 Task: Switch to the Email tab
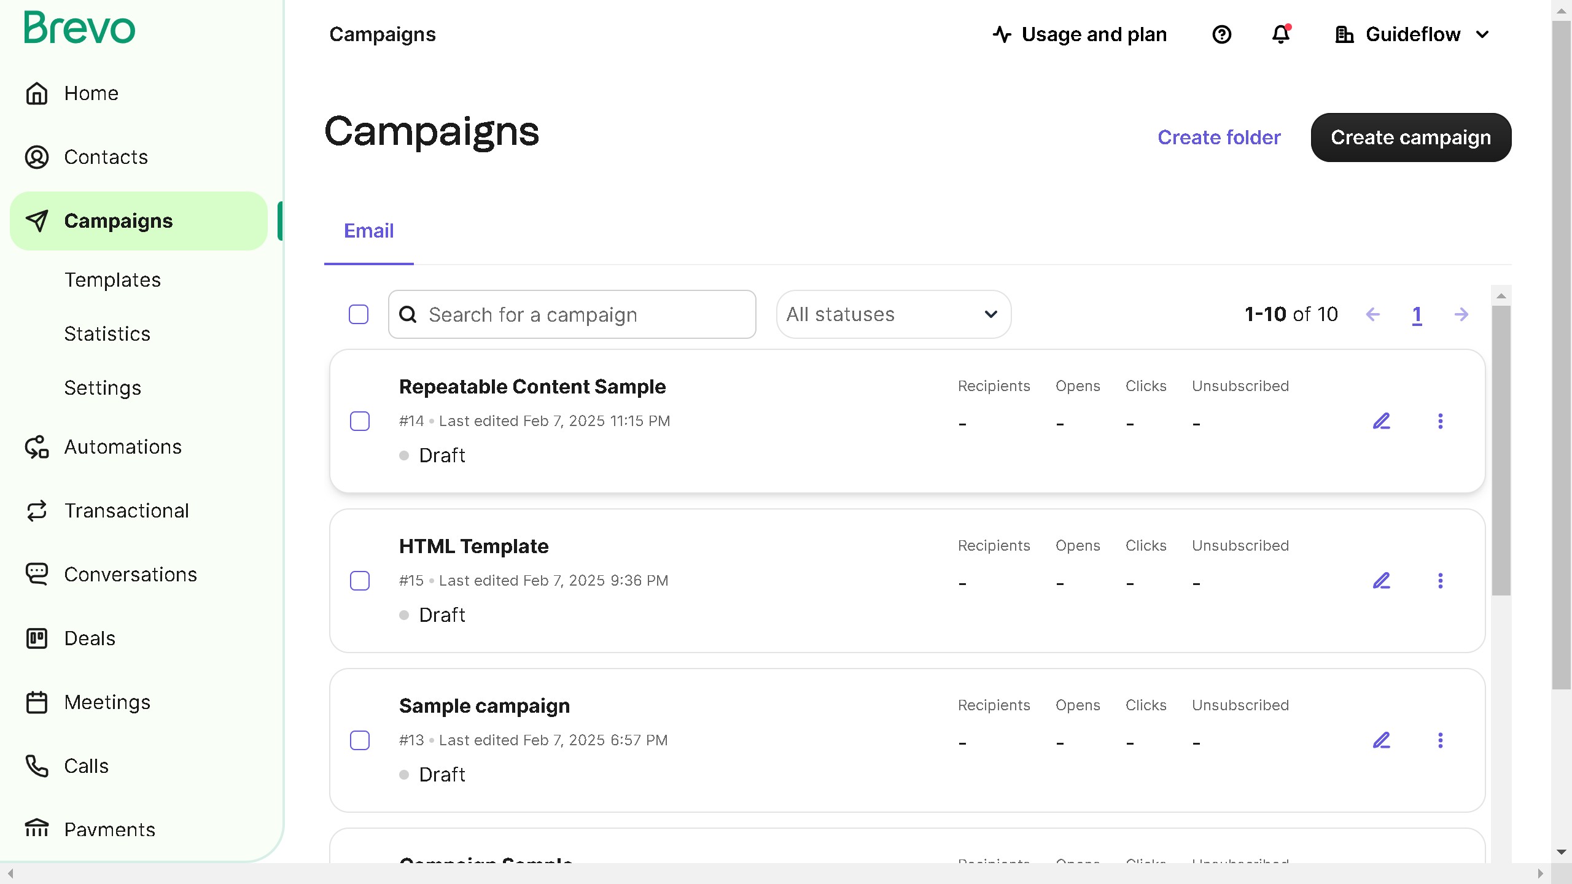tap(368, 231)
